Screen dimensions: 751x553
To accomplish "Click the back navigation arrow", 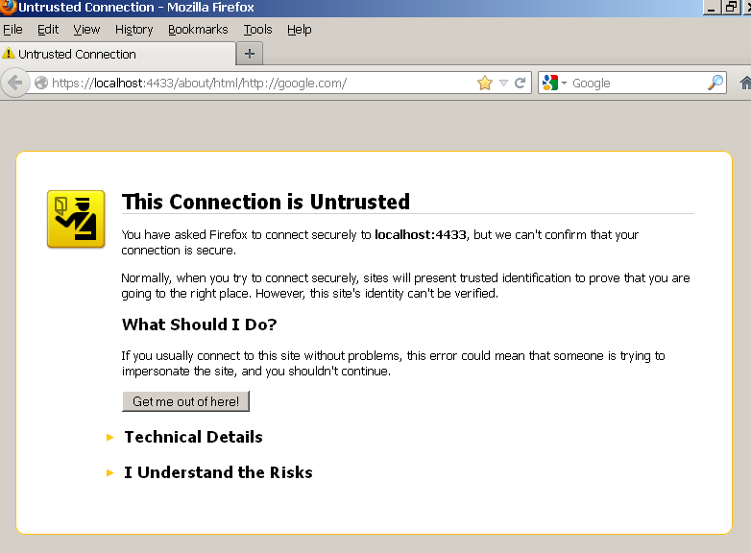I will click(14, 84).
